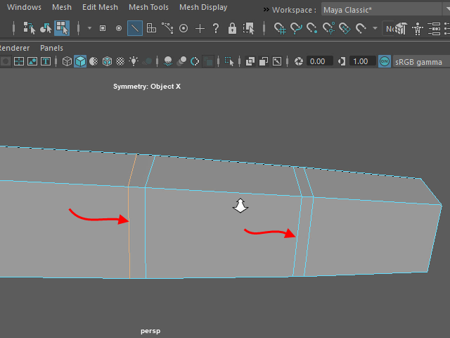This screenshot has width=450, height=338.
Task: Expand the selection mask dropdown arrow
Action: [x=89, y=28]
